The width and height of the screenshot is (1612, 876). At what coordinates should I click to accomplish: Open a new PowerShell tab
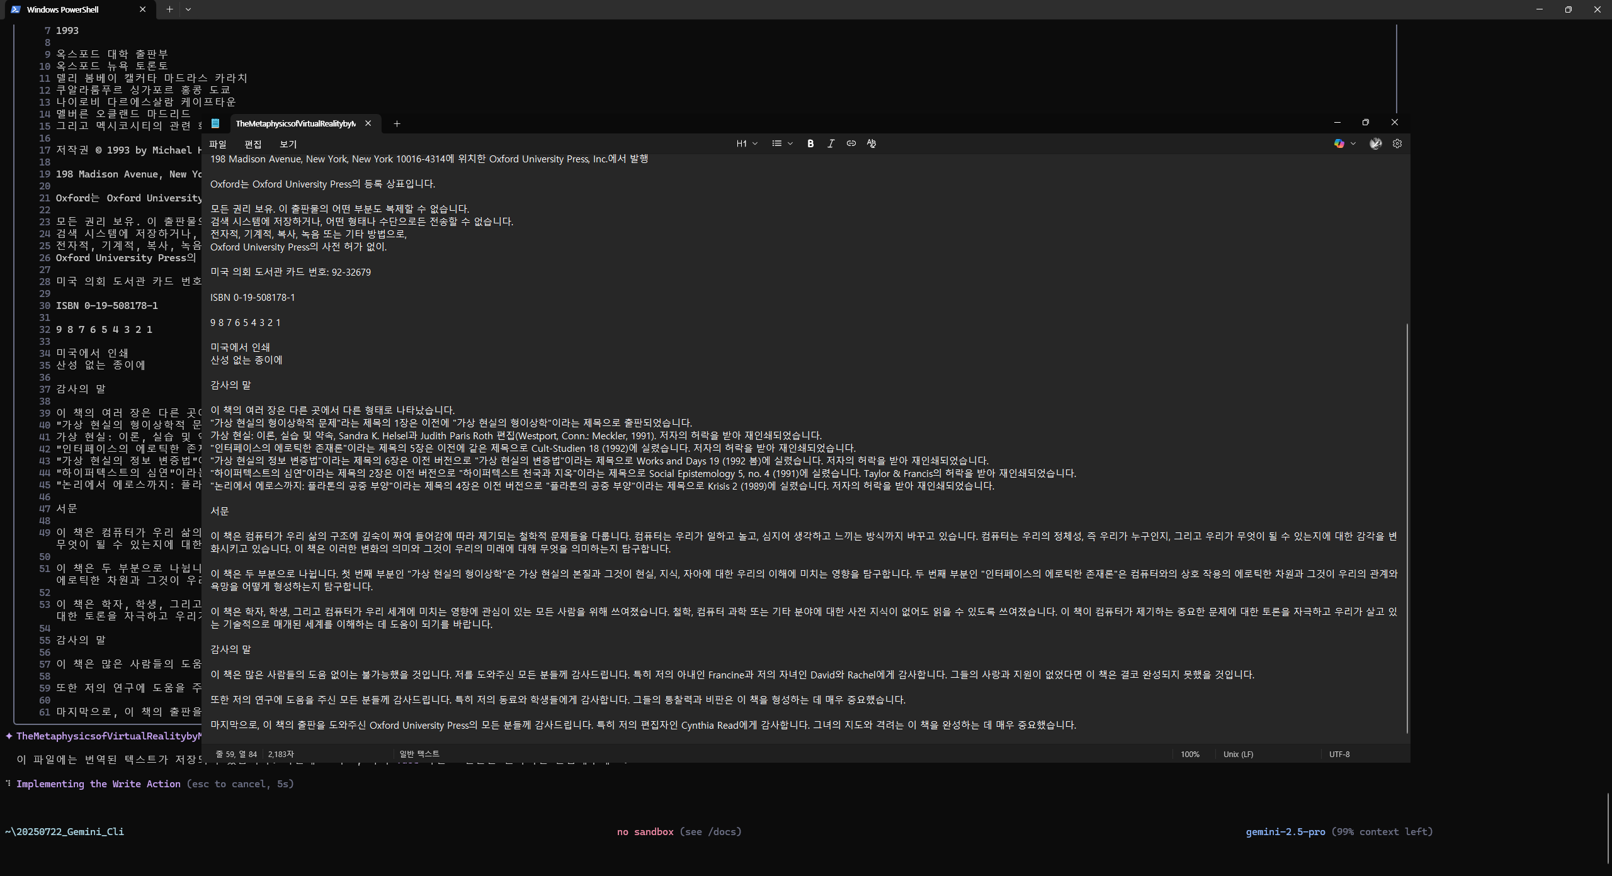pyautogui.click(x=169, y=9)
